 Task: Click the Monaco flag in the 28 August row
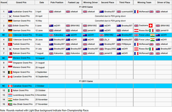pyautogui.click(x=10, y=67)
